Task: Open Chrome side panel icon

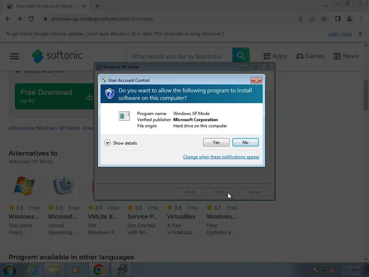Action: 338,19
